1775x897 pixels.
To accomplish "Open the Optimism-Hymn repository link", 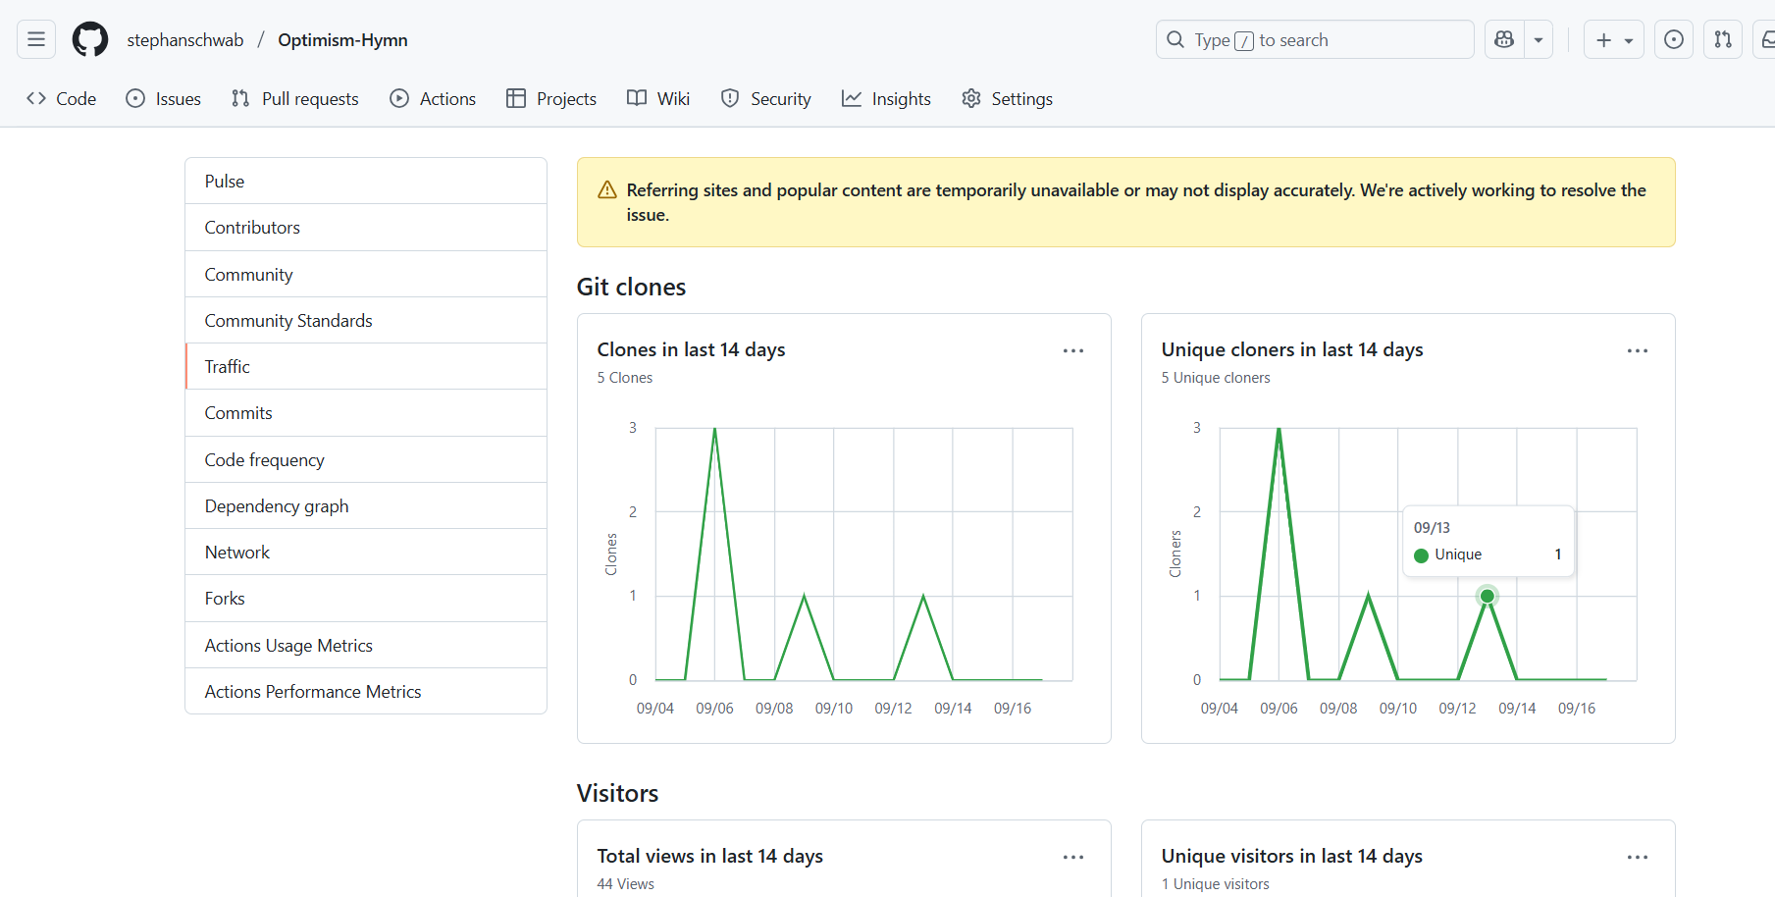I will 342,40.
